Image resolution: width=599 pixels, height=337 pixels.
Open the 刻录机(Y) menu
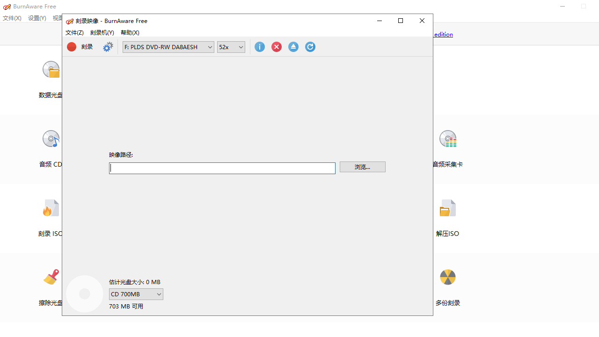102,32
